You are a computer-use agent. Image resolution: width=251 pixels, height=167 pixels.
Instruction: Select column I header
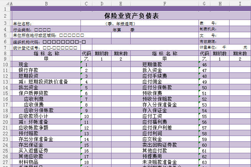[x=240, y=3]
